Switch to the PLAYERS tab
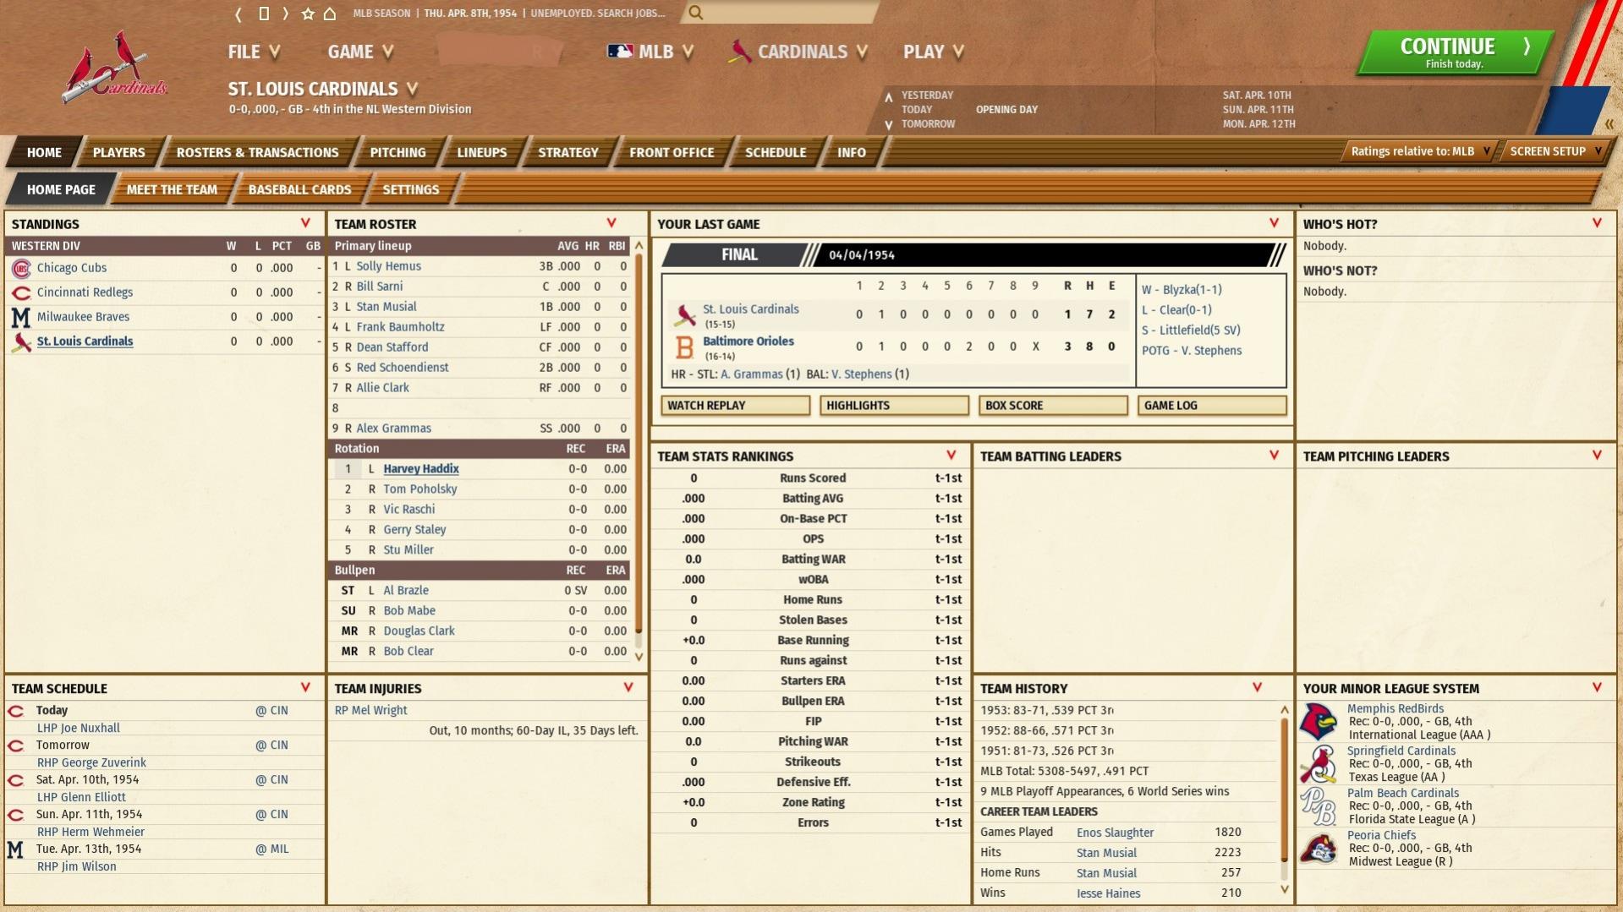 (x=118, y=152)
